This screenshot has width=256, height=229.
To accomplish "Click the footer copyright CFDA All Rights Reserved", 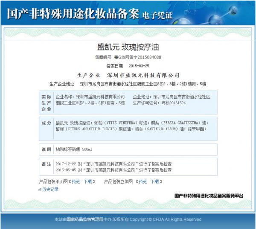I will point(177,219).
